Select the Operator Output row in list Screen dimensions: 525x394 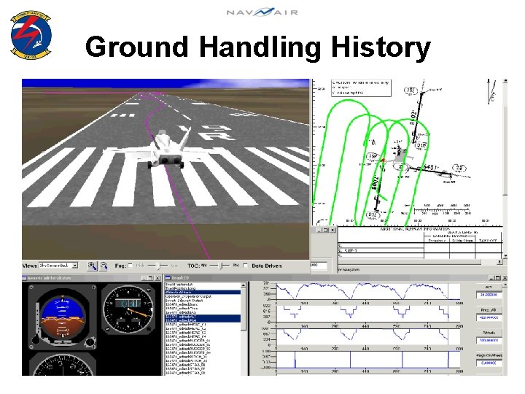pyautogui.click(x=203, y=296)
